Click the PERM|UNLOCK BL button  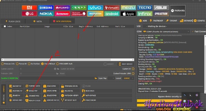click(x=70, y=86)
